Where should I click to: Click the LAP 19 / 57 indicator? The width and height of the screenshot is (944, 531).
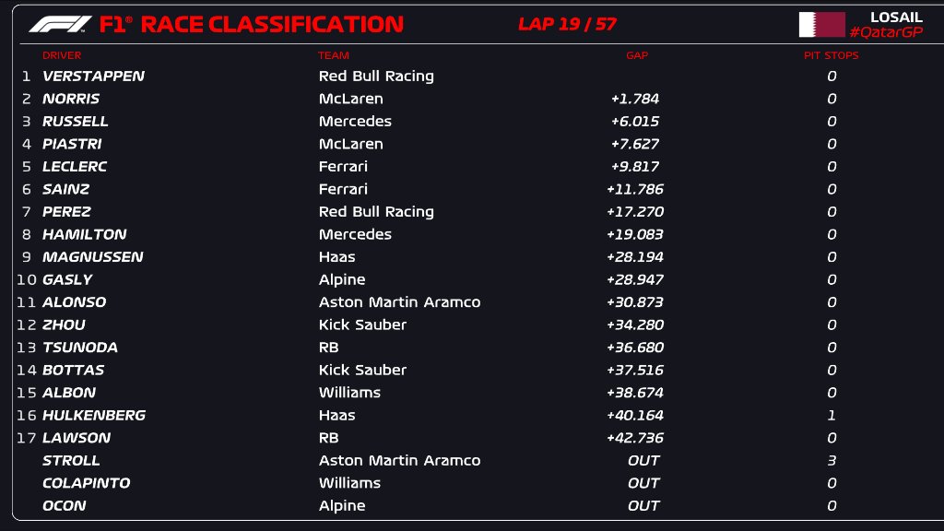click(567, 24)
